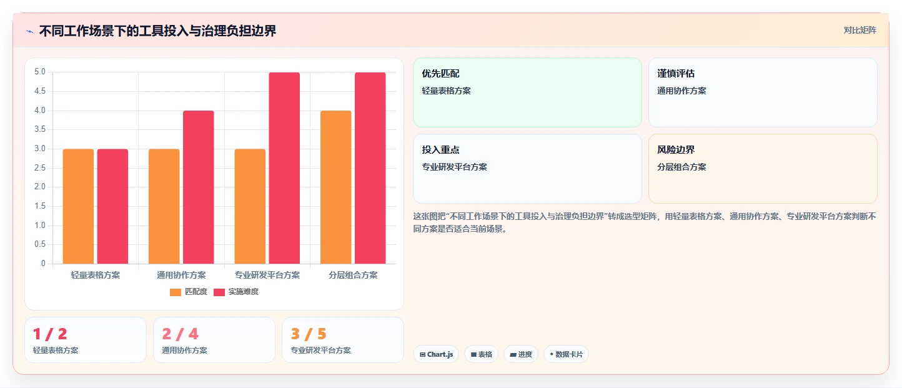Screen dimensions: 902x388
Task: Toggle the 实施难度 legend entry
Action: coord(236,292)
